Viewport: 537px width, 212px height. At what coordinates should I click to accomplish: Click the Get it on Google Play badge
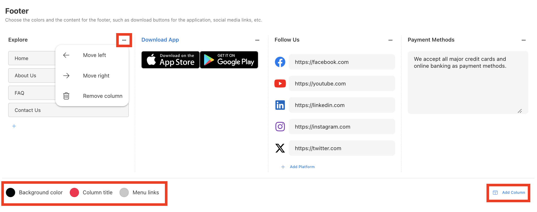[x=229, y=60]
